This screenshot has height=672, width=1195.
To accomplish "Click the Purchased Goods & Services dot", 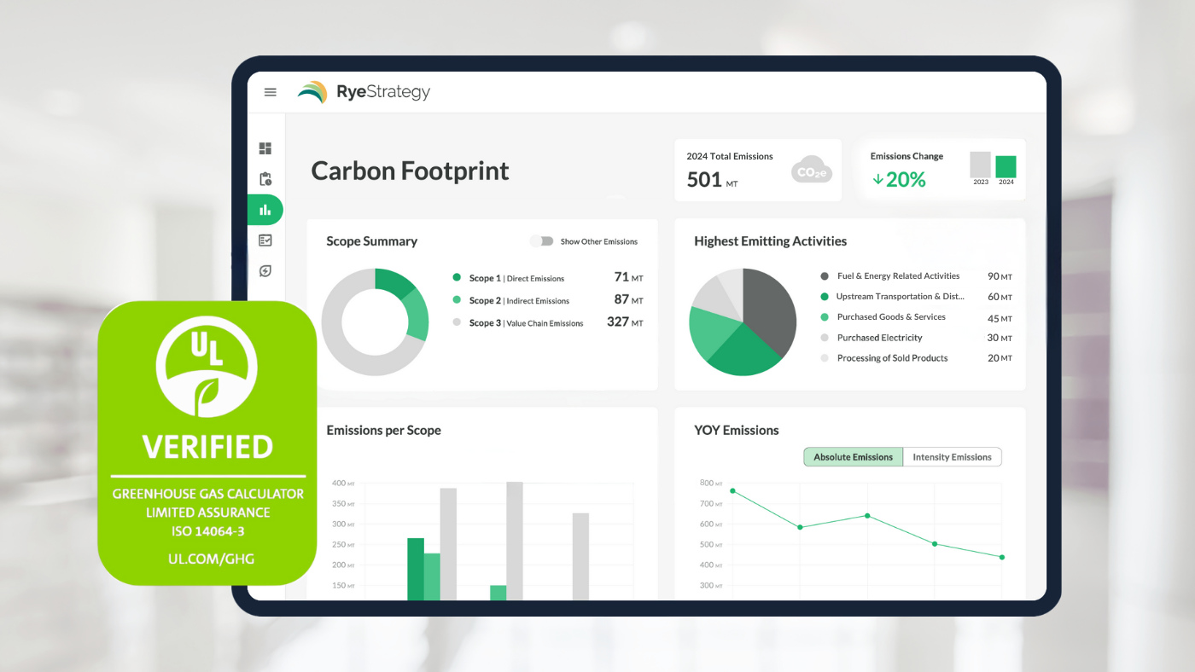I will tap(825, 317).
